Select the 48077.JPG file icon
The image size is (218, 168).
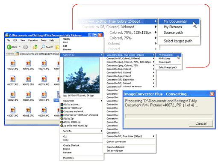point(13,79)
